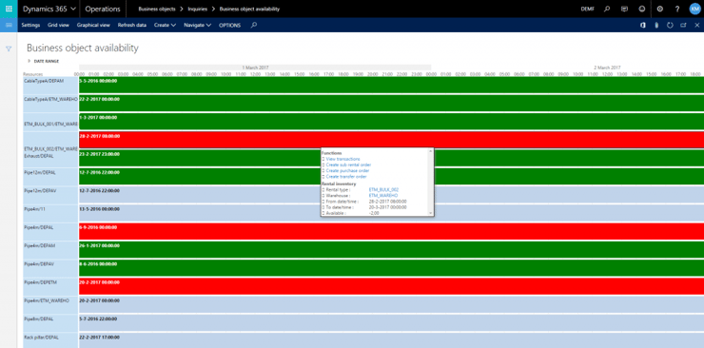
Task: Open the KM user account avatar
Action: (x=694, y=9)
